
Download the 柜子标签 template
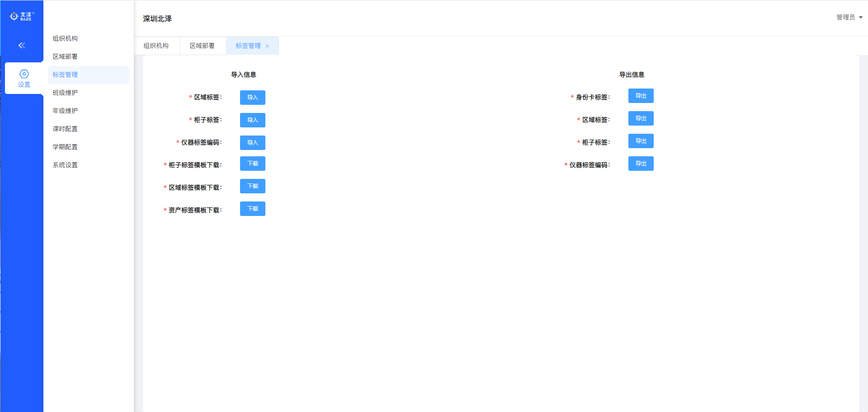[x=252, y=164]
